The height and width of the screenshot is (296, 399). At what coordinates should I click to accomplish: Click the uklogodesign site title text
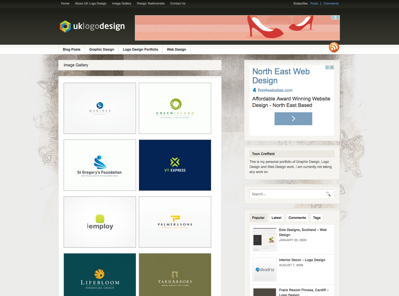[99, 26]
